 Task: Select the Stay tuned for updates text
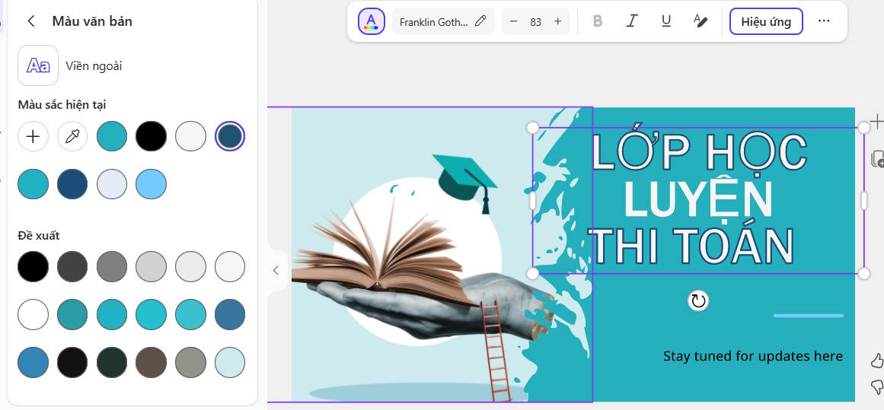coord(752,356)
